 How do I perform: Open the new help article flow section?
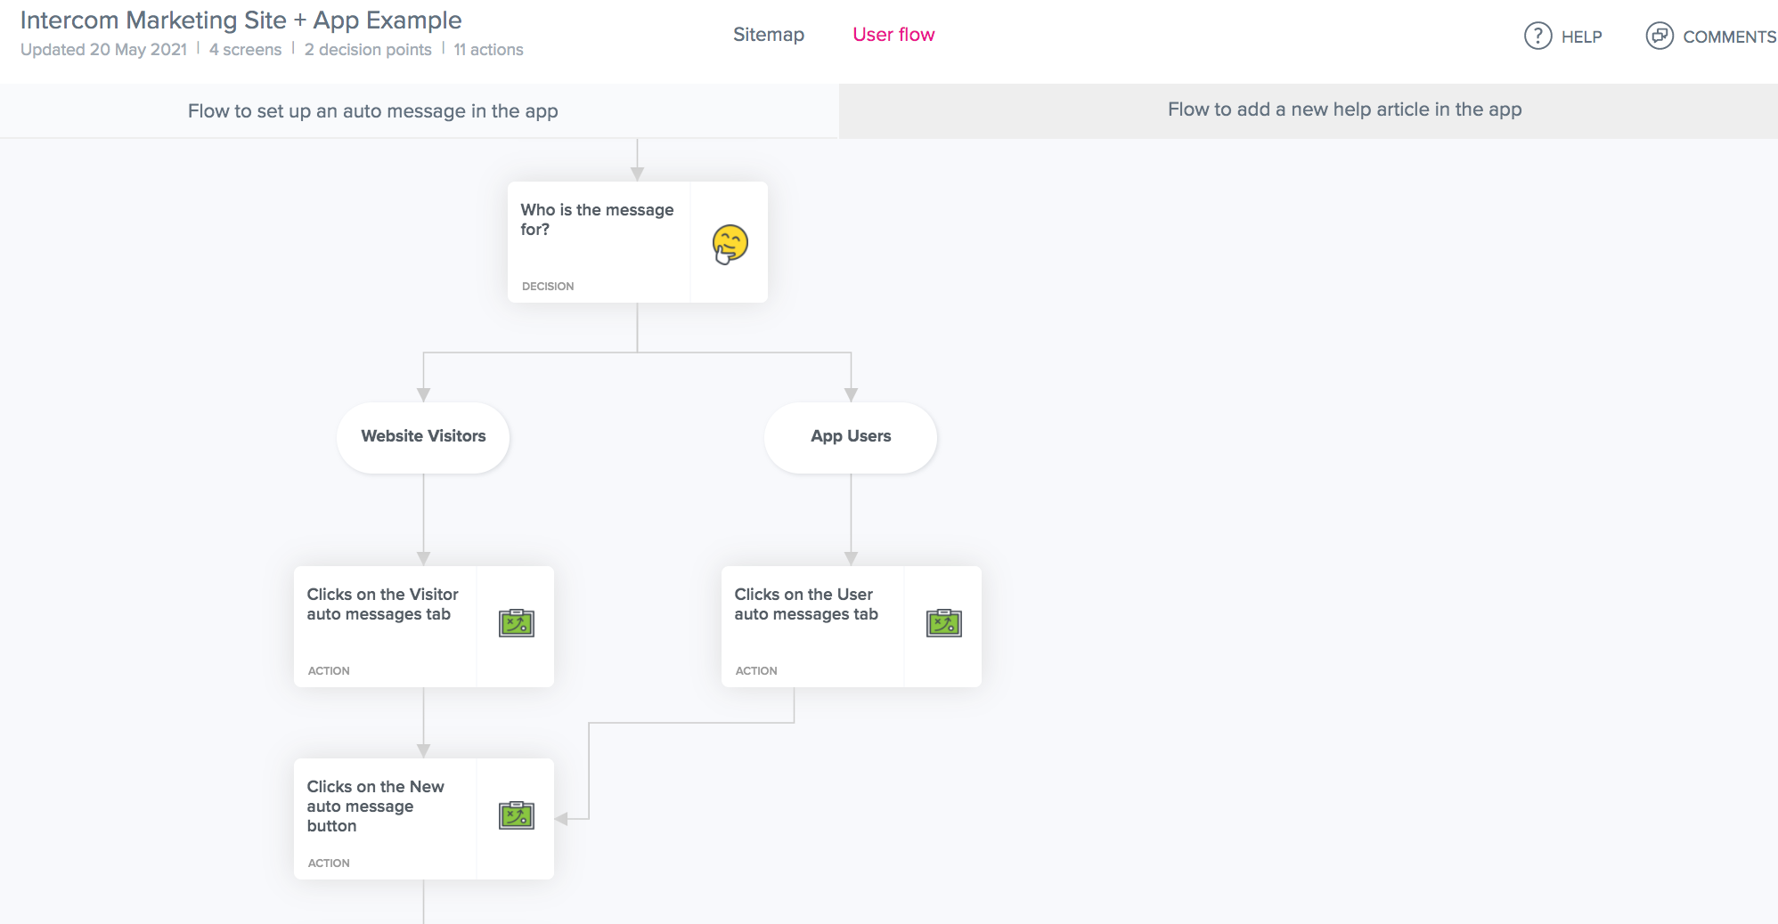pos(1345,109)
